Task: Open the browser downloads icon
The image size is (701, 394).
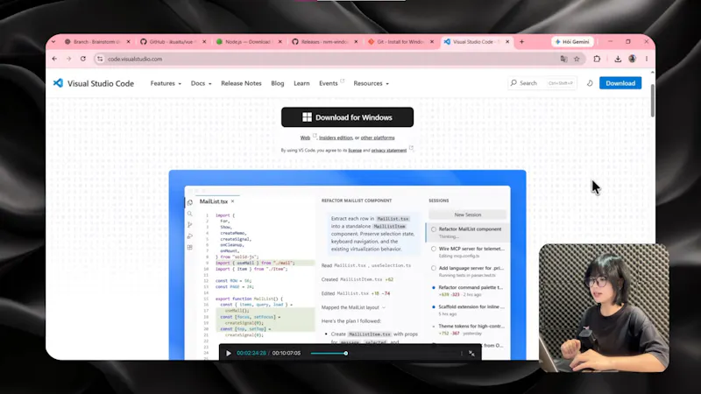Action: pos(618,59)
